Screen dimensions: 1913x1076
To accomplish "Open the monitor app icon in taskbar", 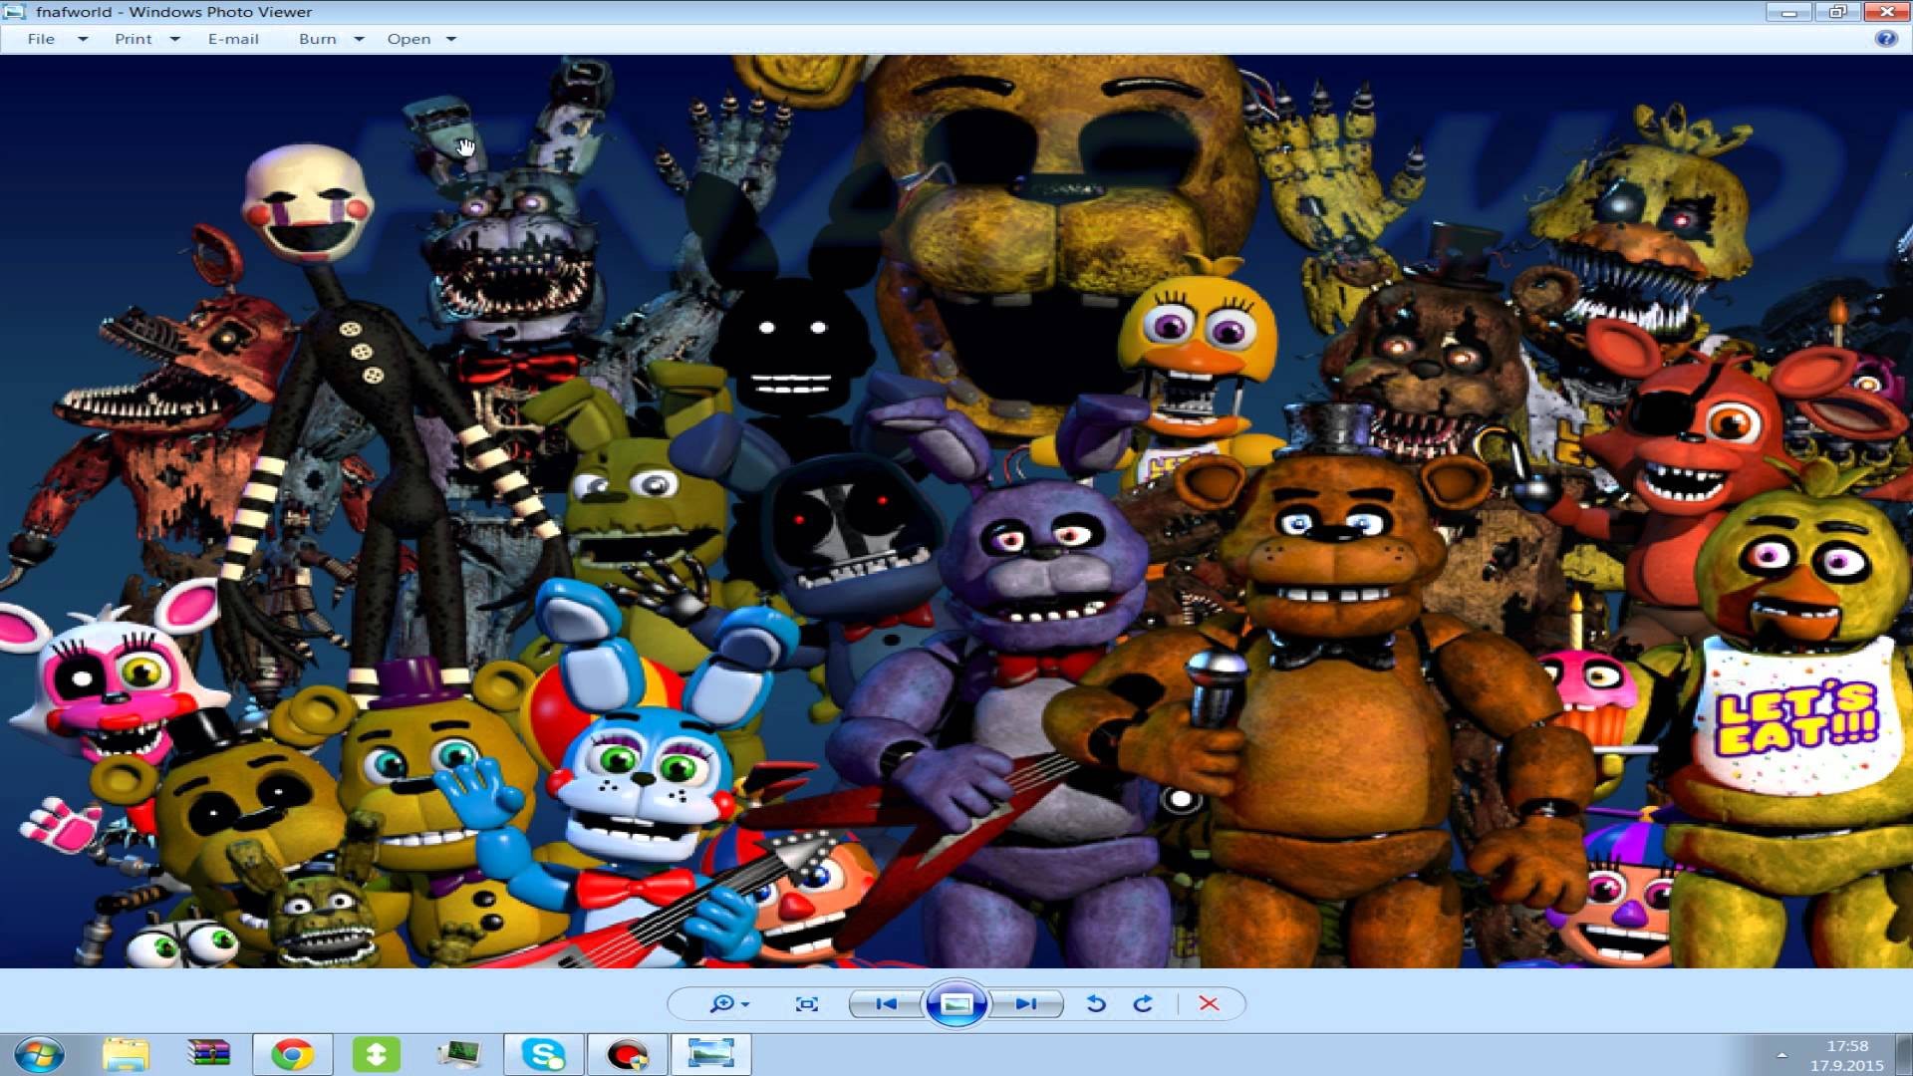I will (x=459, y=1054).
